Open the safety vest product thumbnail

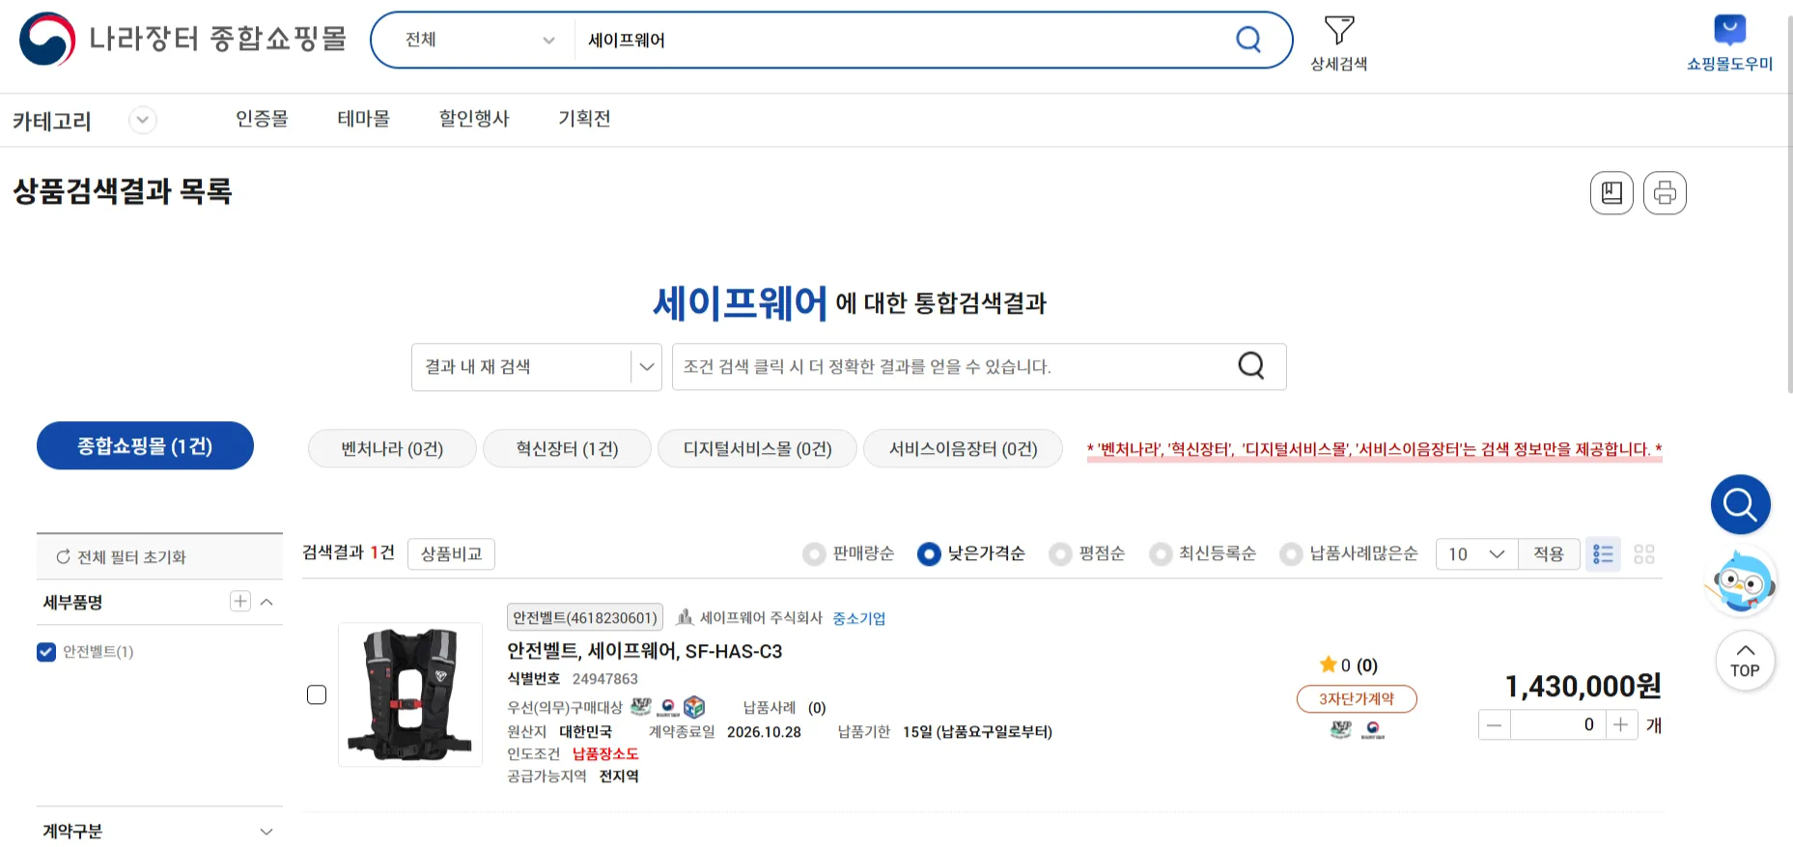tap(410, 694)
